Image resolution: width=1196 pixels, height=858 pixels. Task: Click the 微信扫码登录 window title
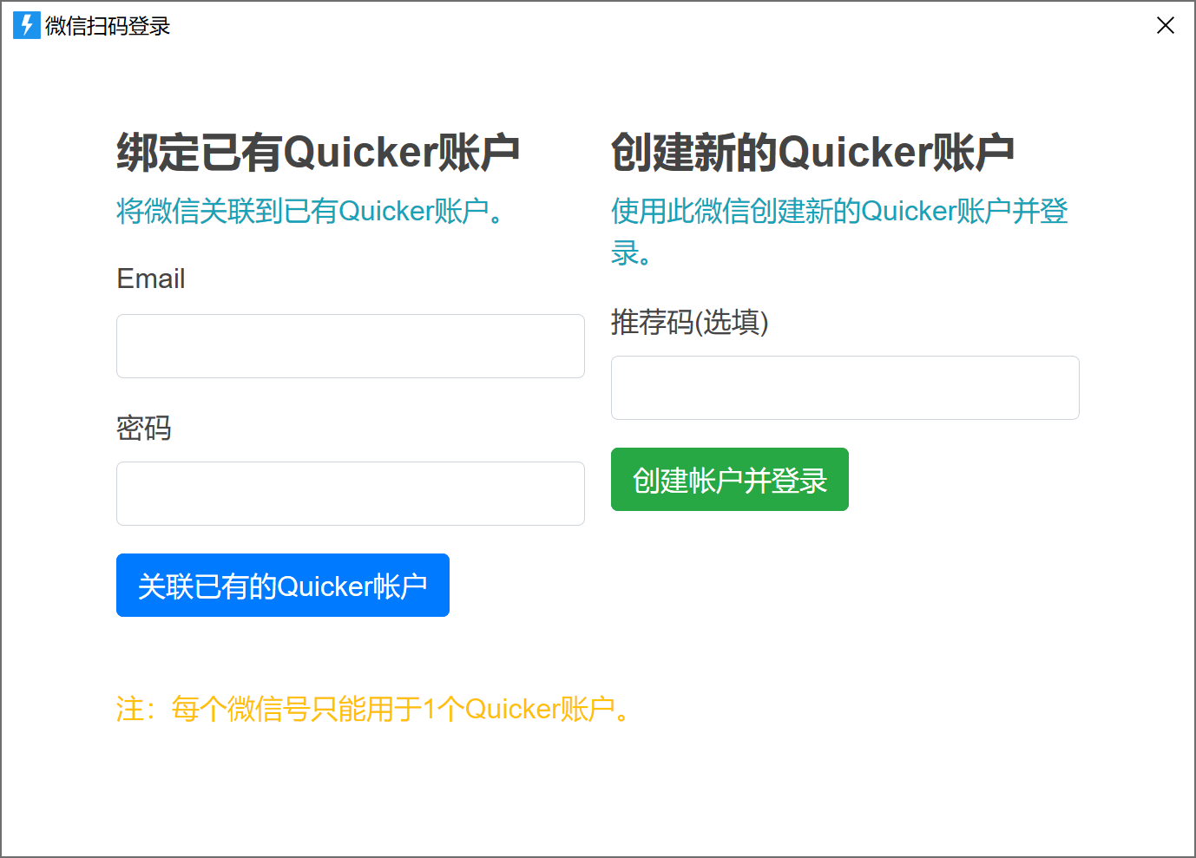pos(108,26)
